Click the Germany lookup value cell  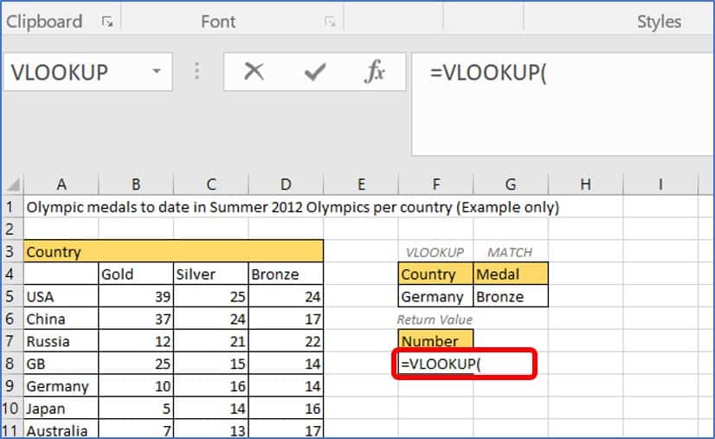pos(435,297)
